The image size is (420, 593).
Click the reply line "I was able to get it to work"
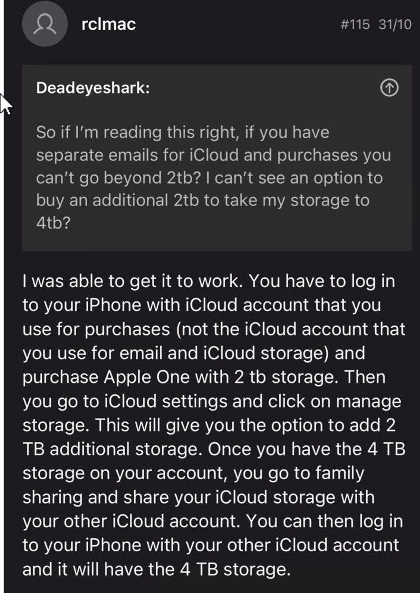point(209,282)
